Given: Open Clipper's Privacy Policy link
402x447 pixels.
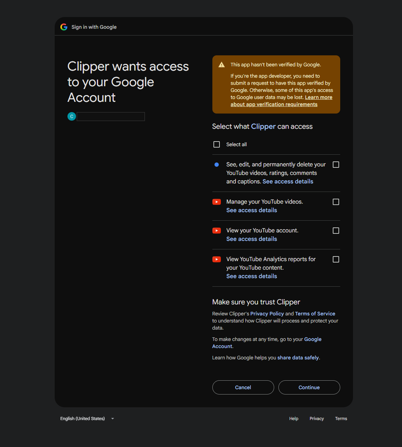Looking at the screenshot, I should coord(267,314).
